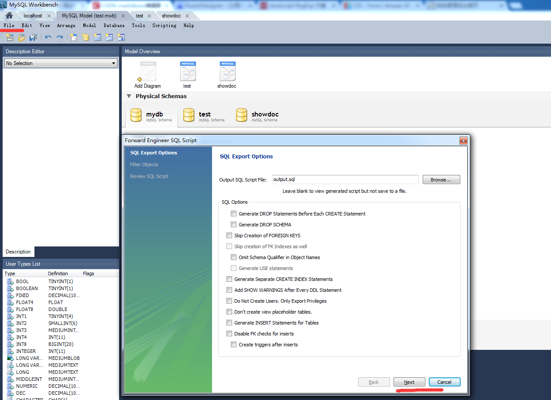
Task: Click the Next button in wizard
Action: [x=409, y=382]
